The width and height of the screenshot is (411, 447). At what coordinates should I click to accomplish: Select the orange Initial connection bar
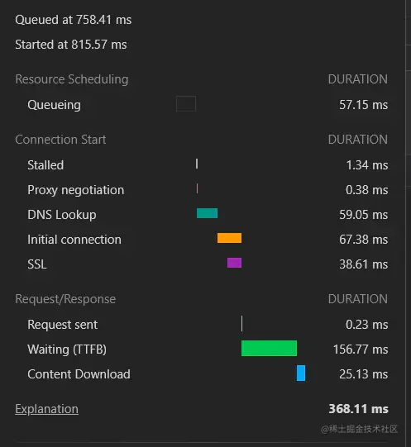coord(229,238)
